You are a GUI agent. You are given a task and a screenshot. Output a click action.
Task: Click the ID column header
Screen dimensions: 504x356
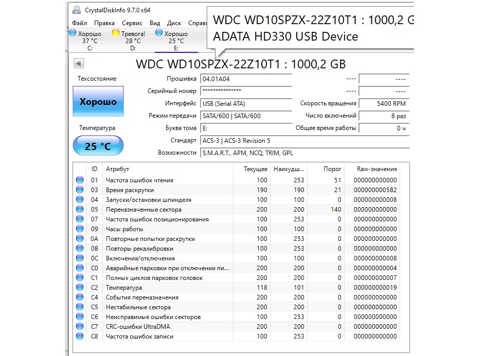click(95, 169)
